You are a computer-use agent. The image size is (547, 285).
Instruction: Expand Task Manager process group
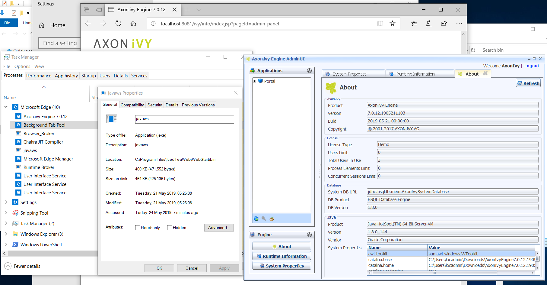(6, 223)
